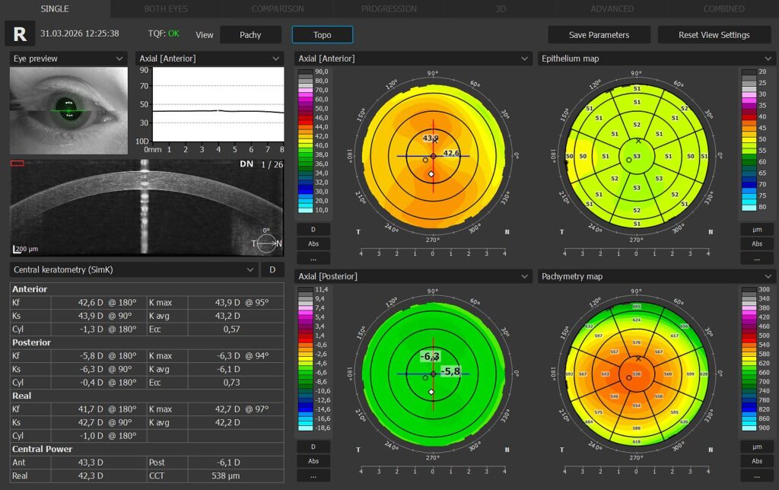Click the red frame marker above OCT scan
Viewport: 779px width, 490px height.
17,163
